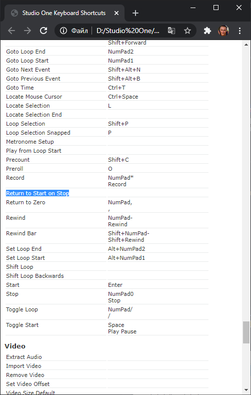Viewport: 251px width, 395px height.
Task: Bookmark this page with star icon
Action: point(187,31)
